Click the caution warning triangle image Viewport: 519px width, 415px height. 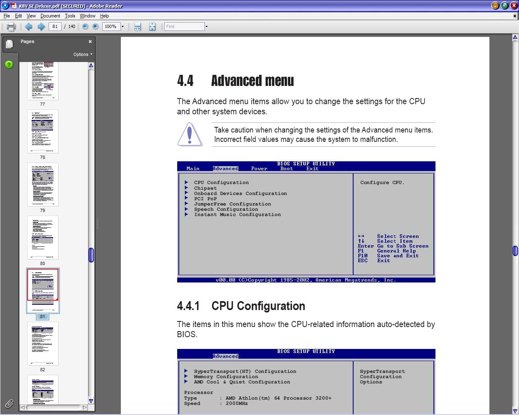click(190, 134)
